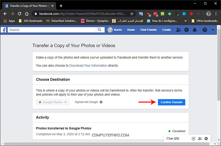
Task: Click the blue checkmark extension icon
Action: point(184,14)
